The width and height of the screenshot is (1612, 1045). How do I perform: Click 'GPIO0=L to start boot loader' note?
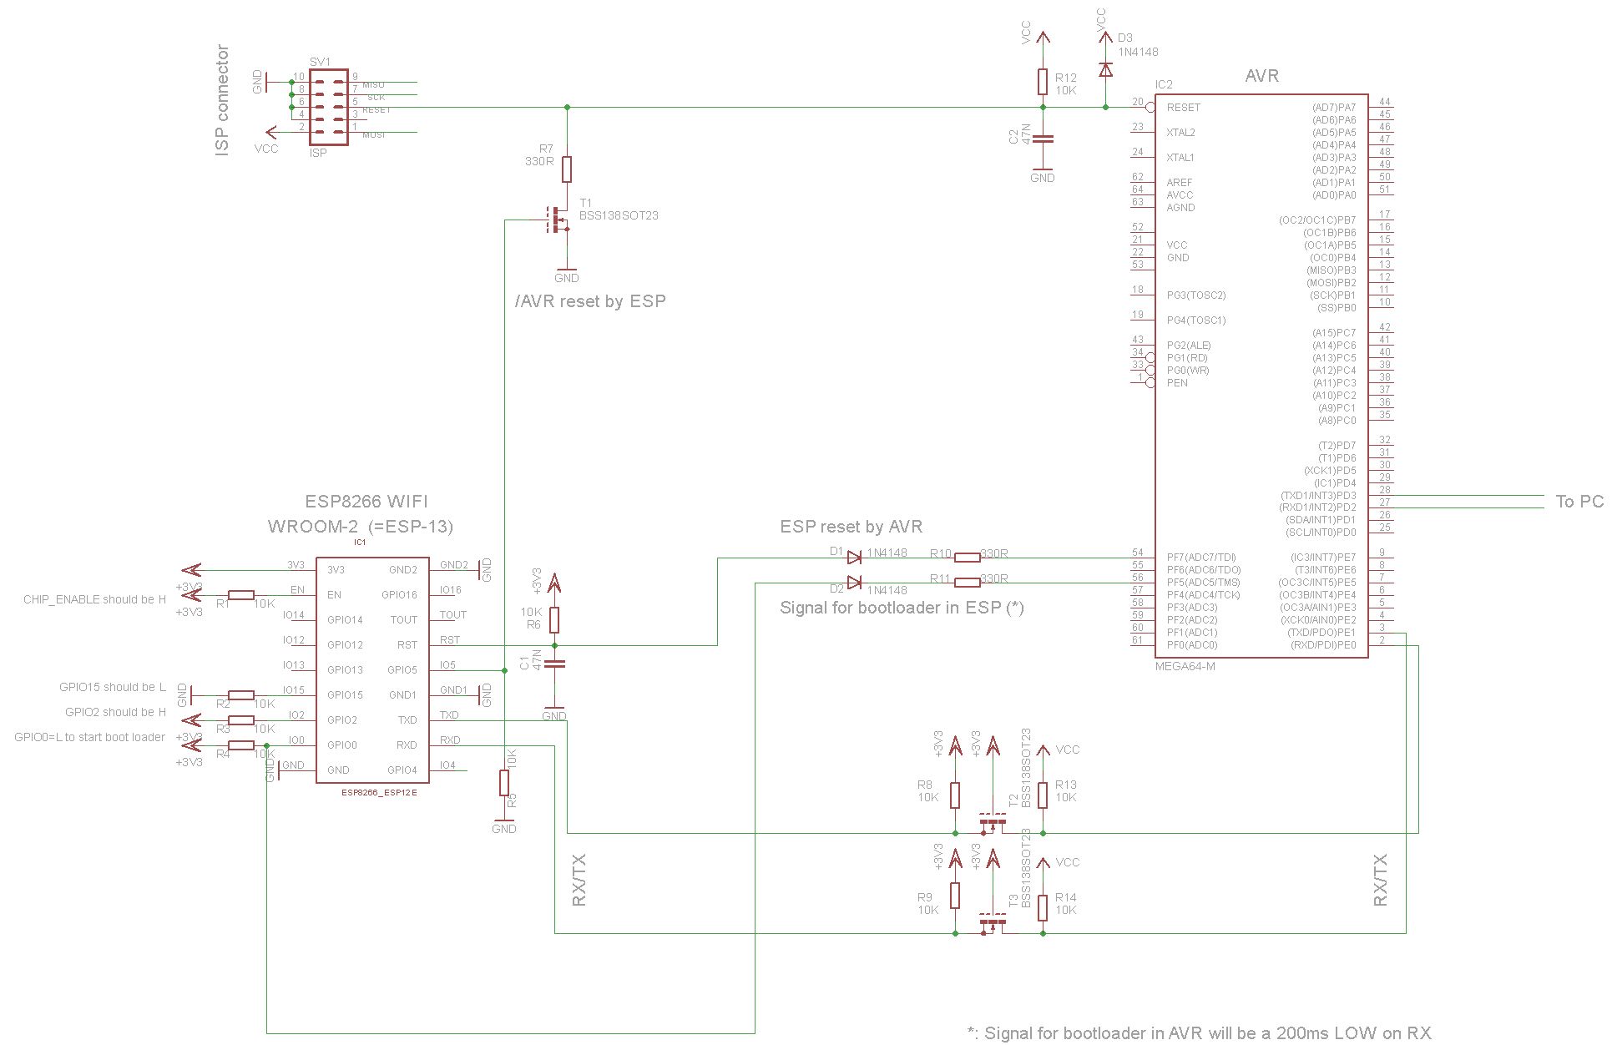click(90, 737)
